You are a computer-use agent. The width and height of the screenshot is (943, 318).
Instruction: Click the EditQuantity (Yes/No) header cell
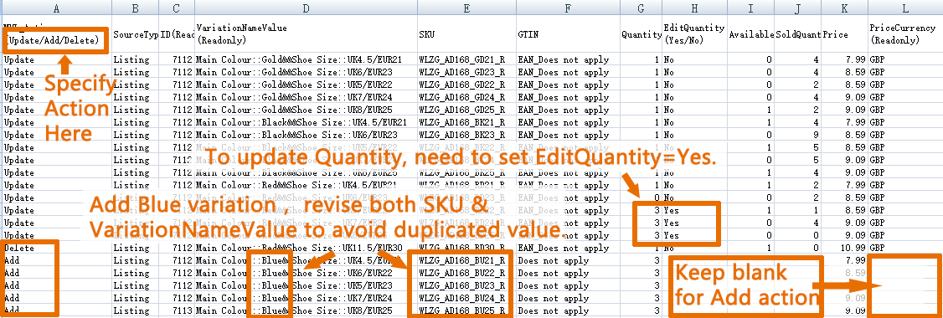694,34
